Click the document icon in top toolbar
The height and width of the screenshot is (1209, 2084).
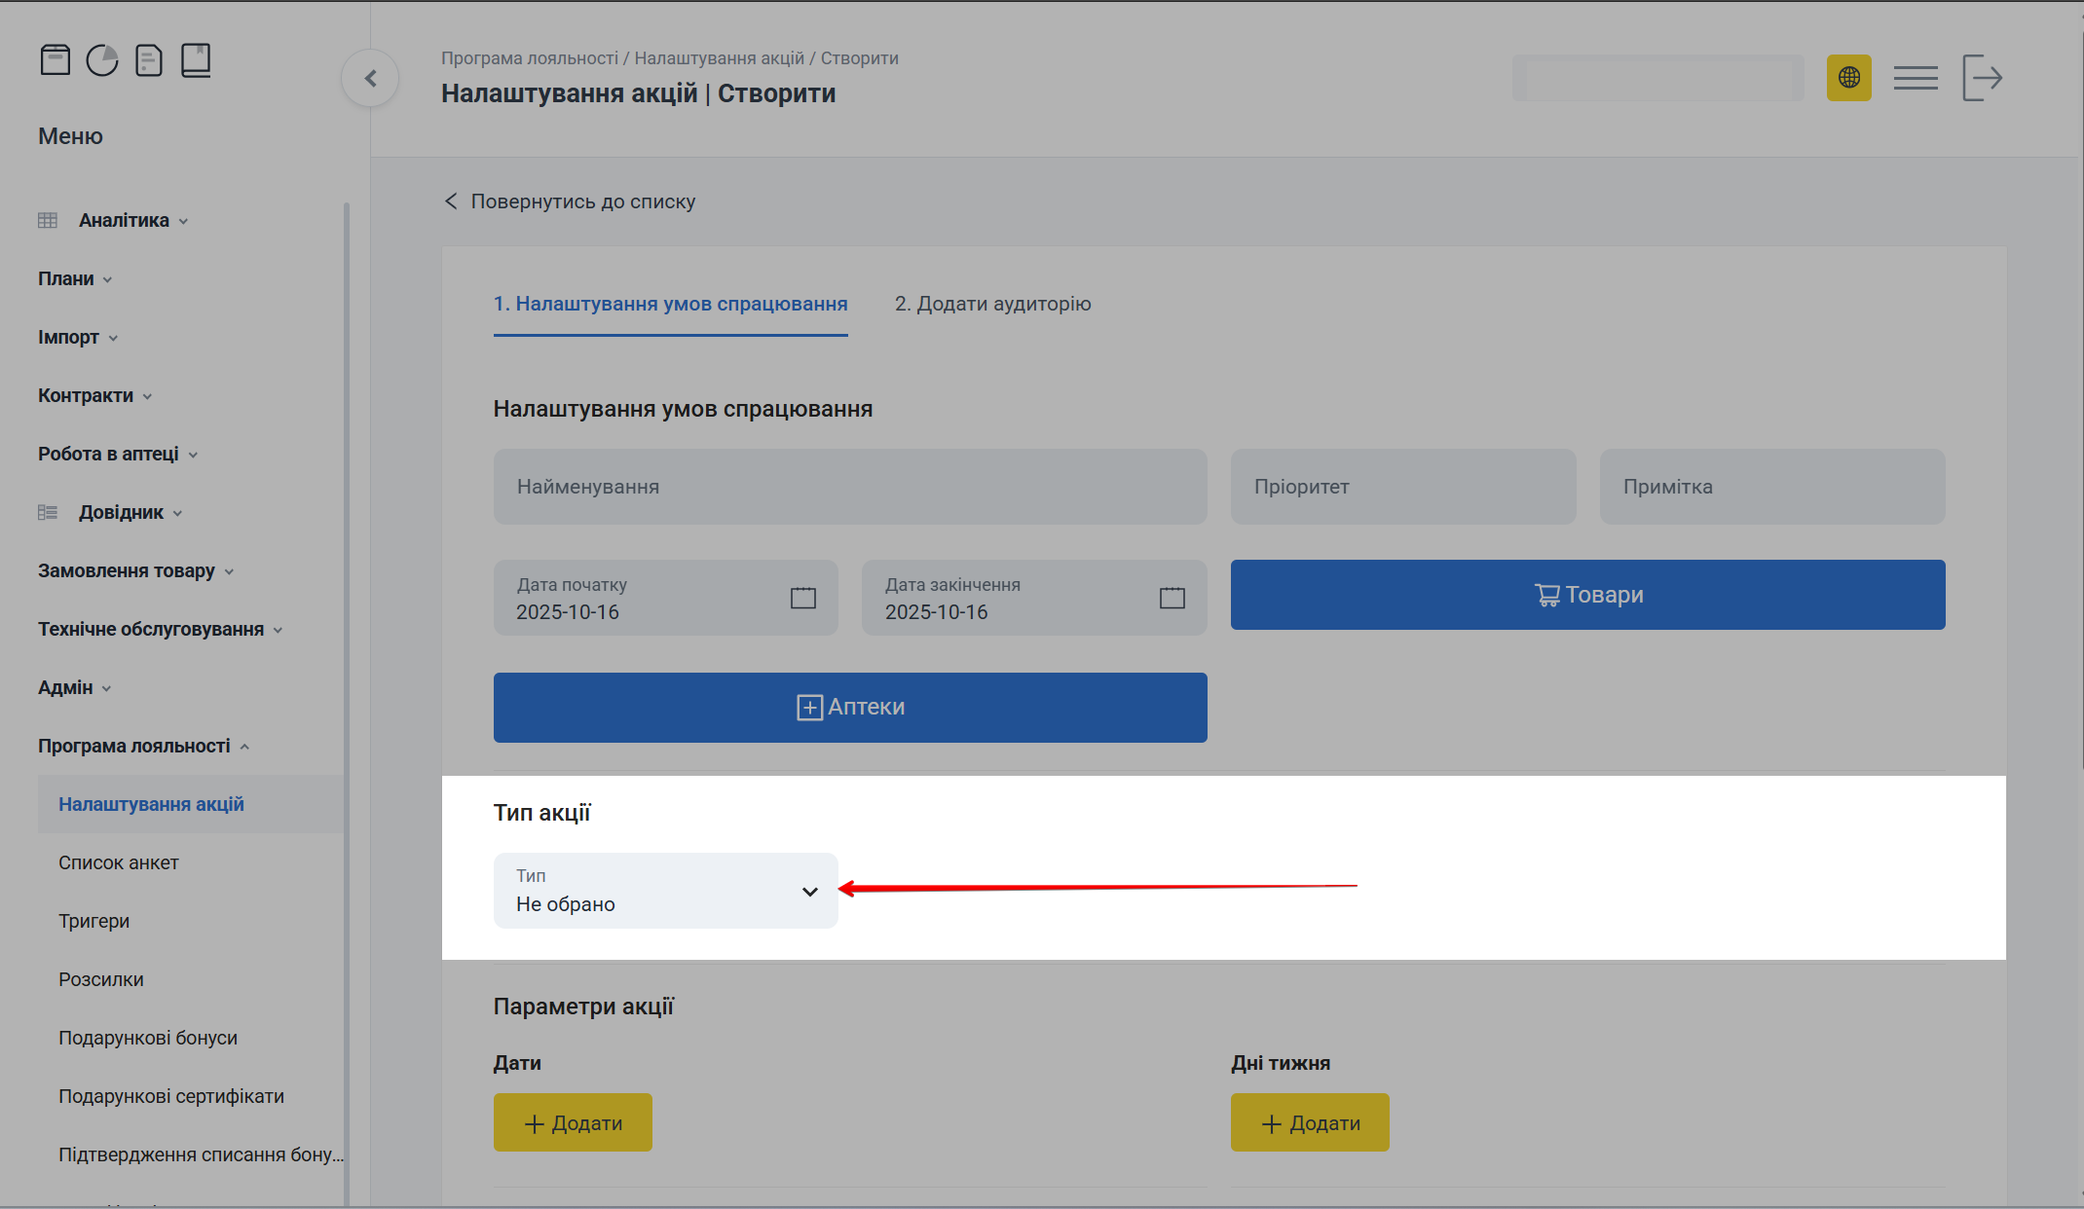pos(149,59)
